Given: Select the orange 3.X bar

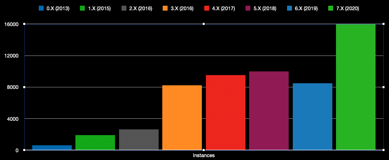Looking at the screenshot, I should [x=182, y=118].
